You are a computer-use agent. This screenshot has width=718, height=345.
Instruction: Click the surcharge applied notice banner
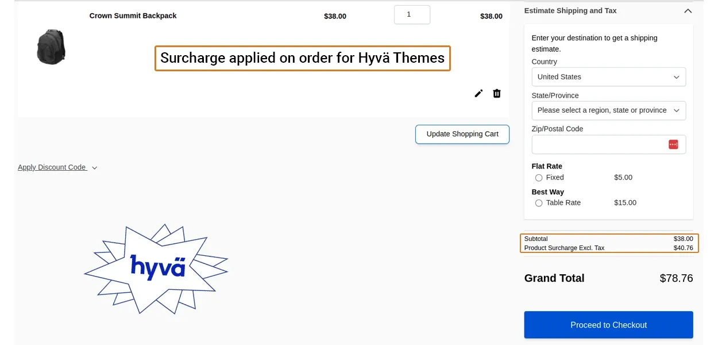pos(302,58)
